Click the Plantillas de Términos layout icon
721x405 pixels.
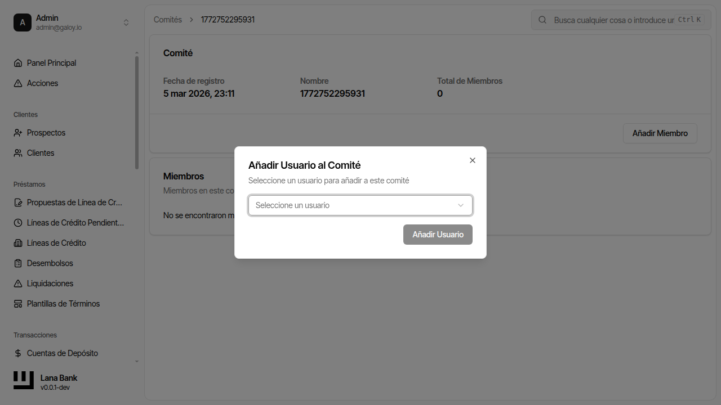[x=18, y=304]
